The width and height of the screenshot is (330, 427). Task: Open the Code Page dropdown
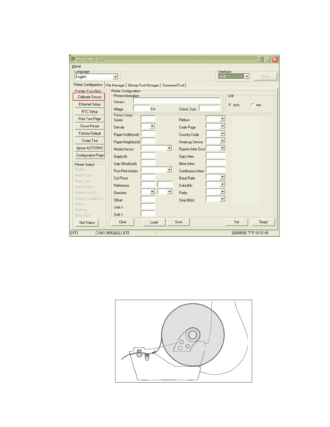[222, 126]
